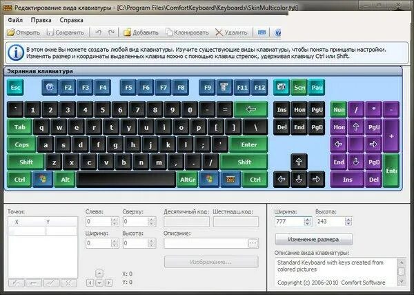Select the Pau key
The image size is (414, 295).
(317, 87)
